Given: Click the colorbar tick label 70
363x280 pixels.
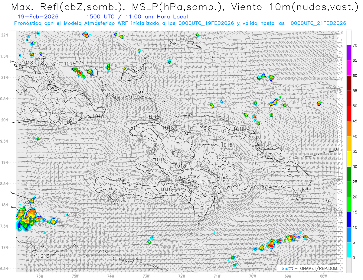Looking at the screenshot, I should pyautogui.click(x=355, y=45).
